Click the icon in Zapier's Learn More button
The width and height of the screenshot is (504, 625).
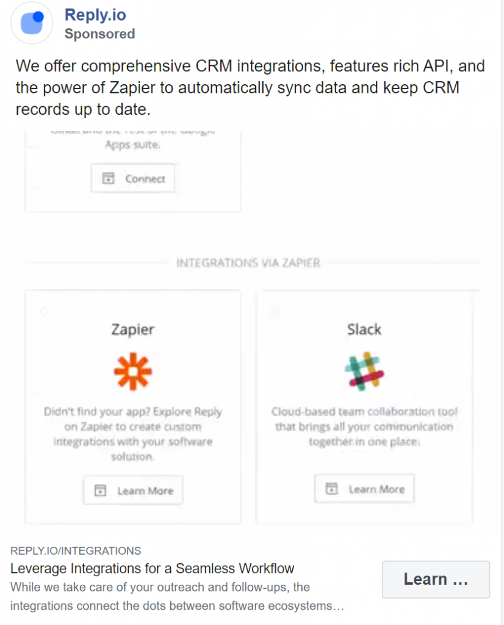[101, 490]
